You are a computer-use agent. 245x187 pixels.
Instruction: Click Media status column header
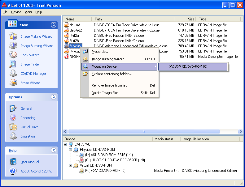pyautogui.click(x=166, y=139)
